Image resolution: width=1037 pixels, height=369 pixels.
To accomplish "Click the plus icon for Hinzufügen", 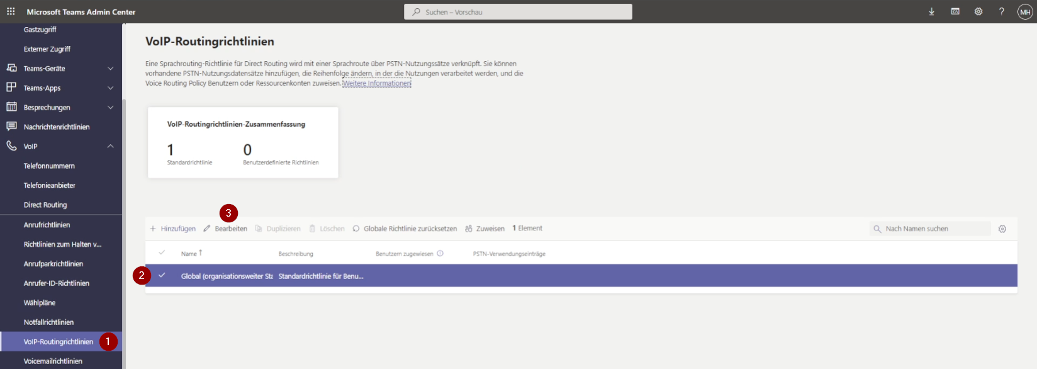I will (153, 229).
